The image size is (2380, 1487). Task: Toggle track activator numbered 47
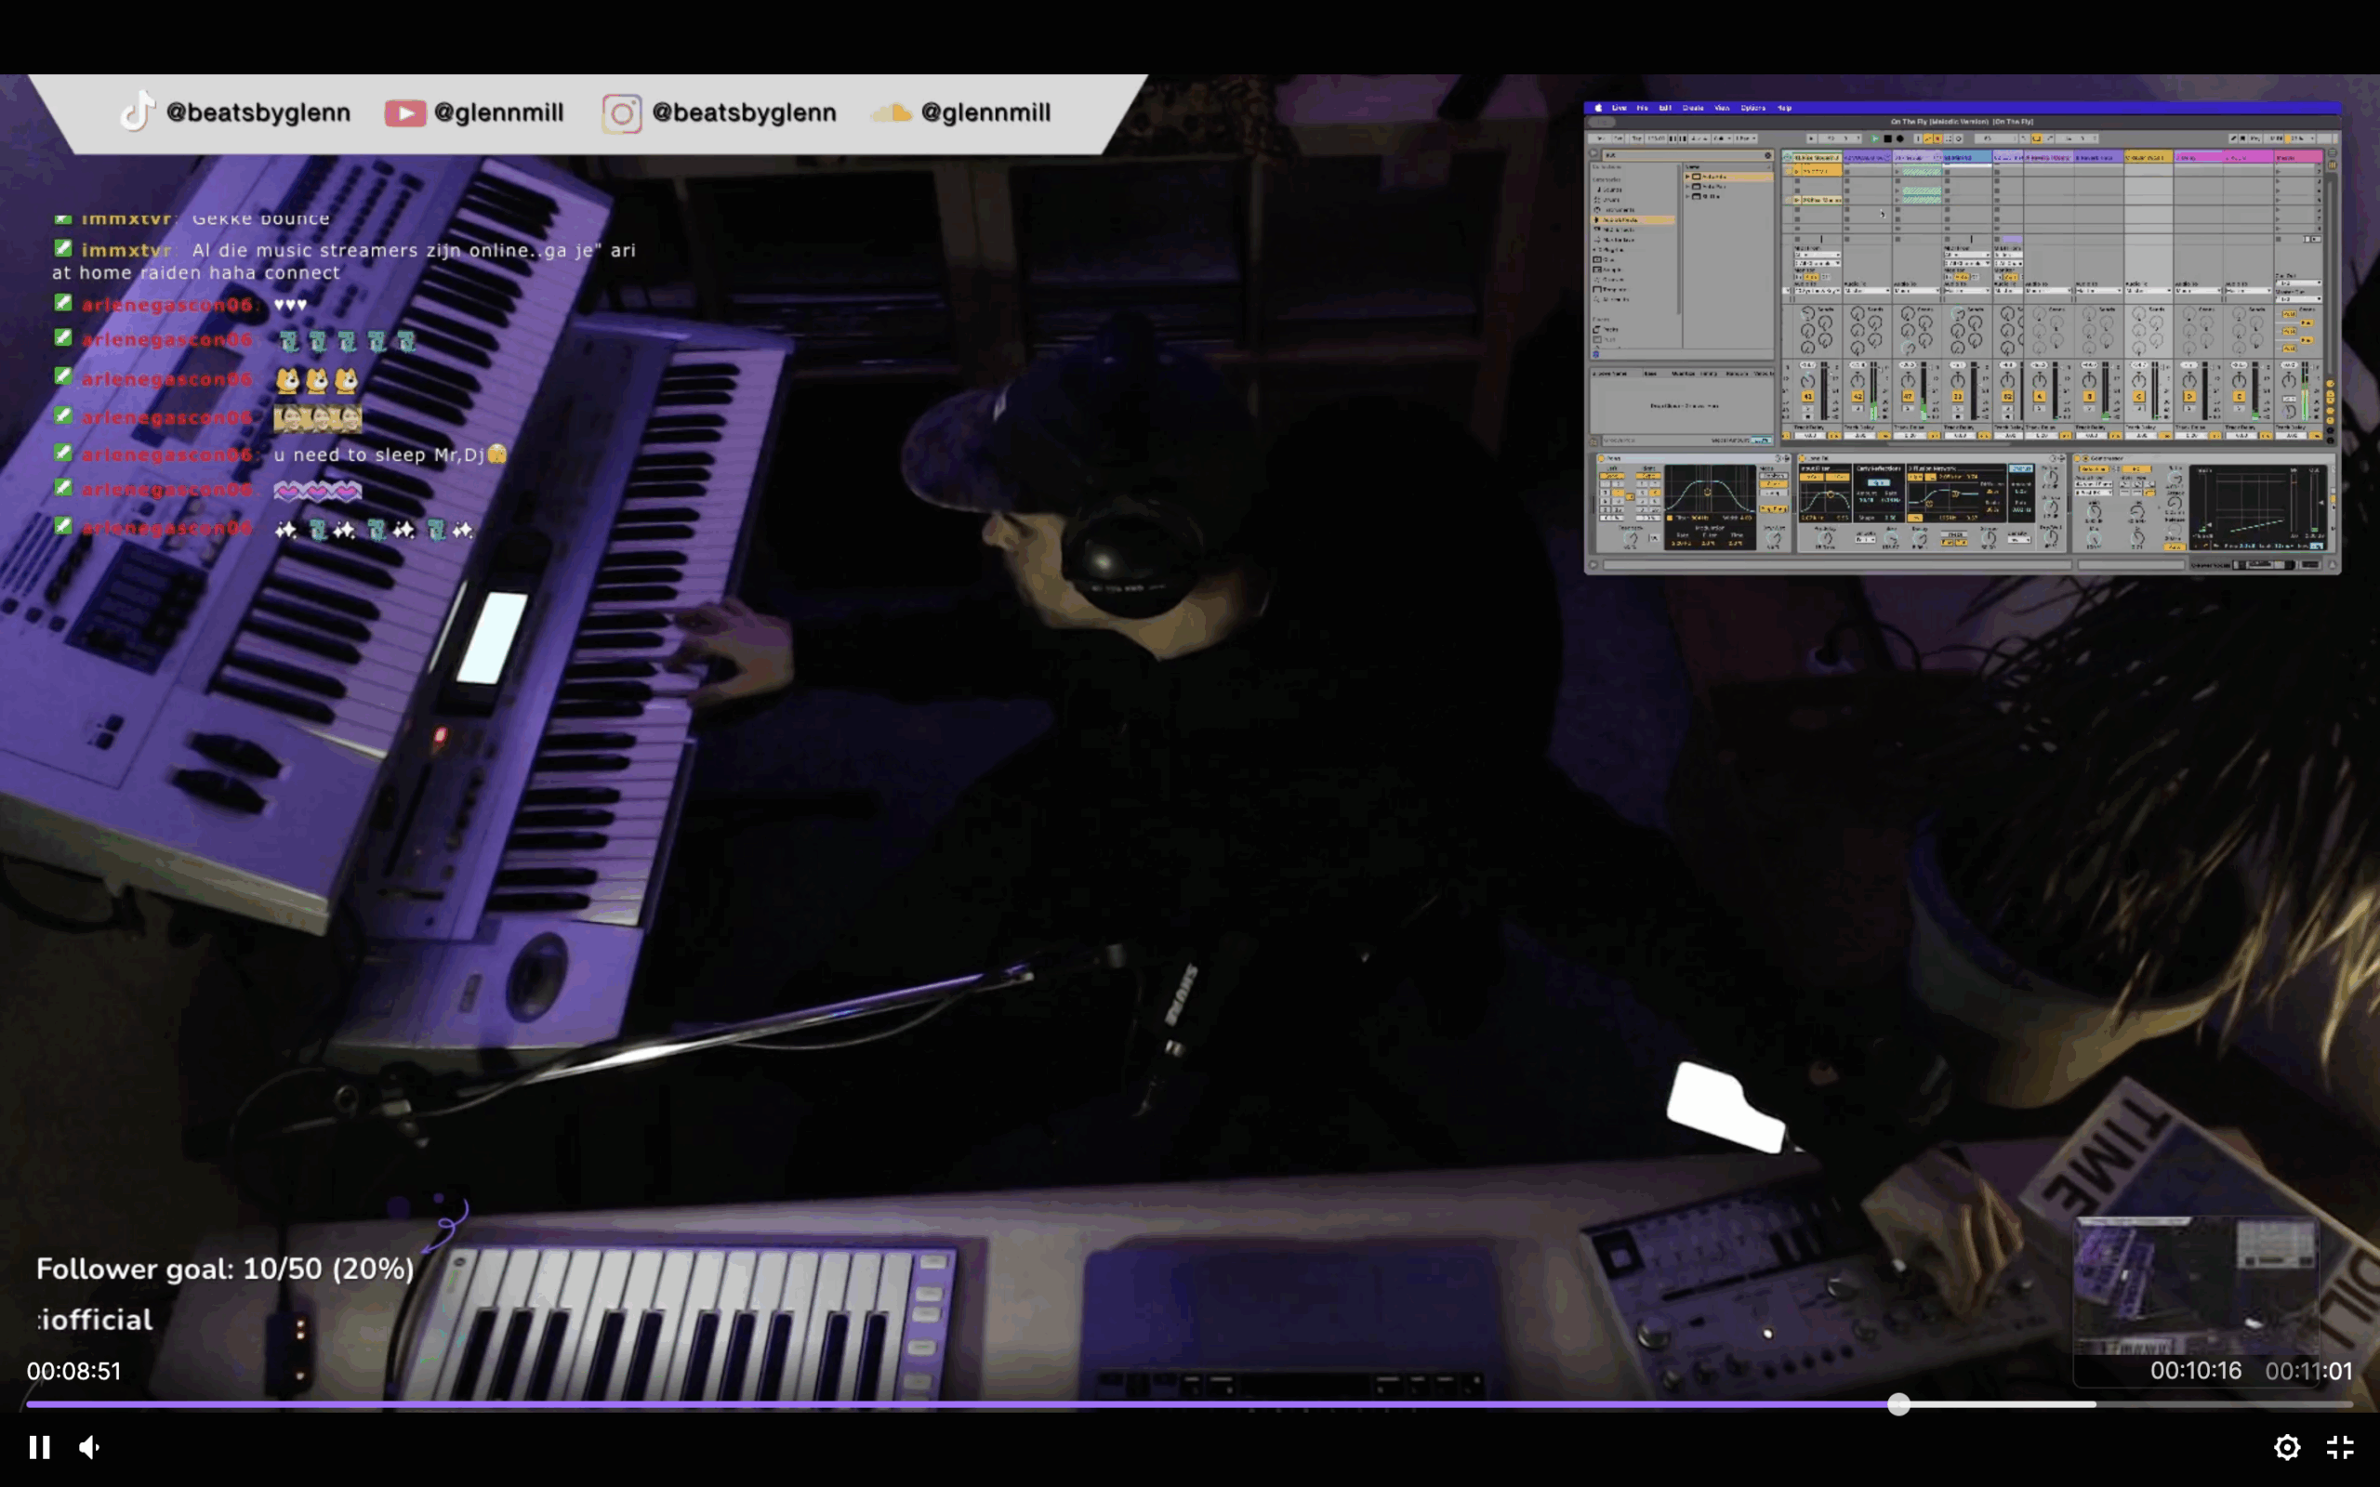(1908, 396)
